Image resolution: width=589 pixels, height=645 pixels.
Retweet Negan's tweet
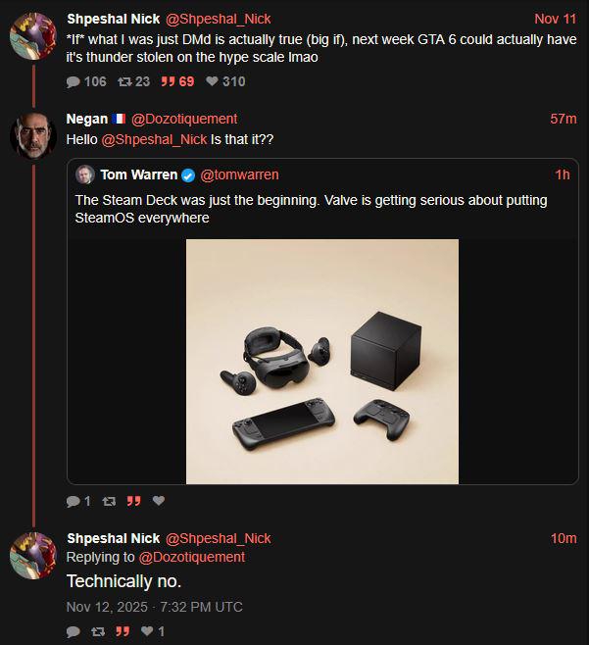pos(109,501)
